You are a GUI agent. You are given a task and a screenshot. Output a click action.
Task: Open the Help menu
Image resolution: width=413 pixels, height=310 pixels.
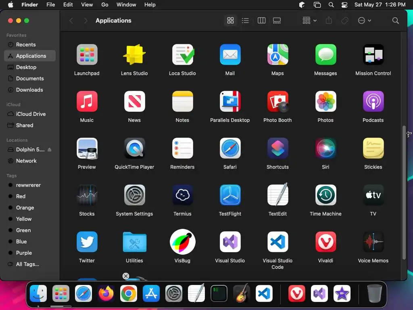point(150,5)
